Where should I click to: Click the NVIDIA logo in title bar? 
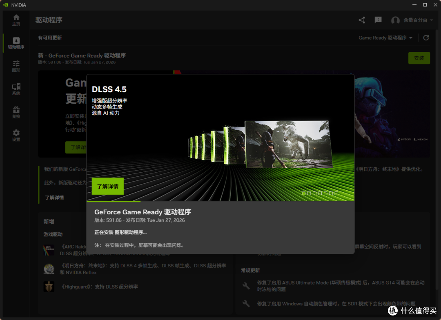[x=6, y=5]
